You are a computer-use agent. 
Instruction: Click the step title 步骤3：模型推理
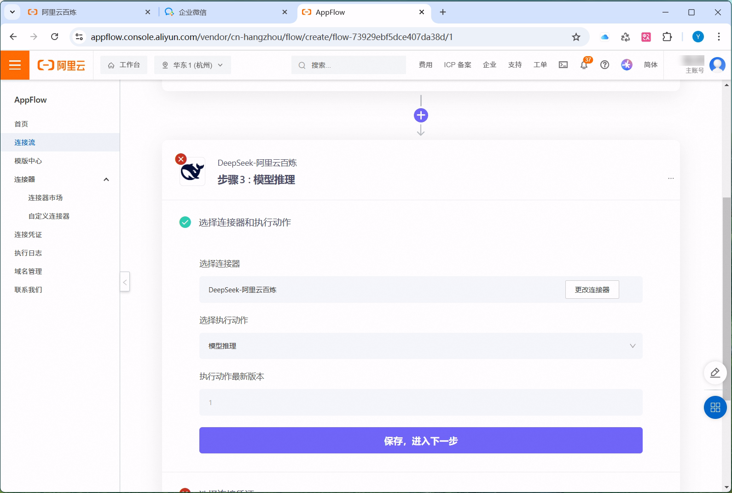[x=256, y=180]
